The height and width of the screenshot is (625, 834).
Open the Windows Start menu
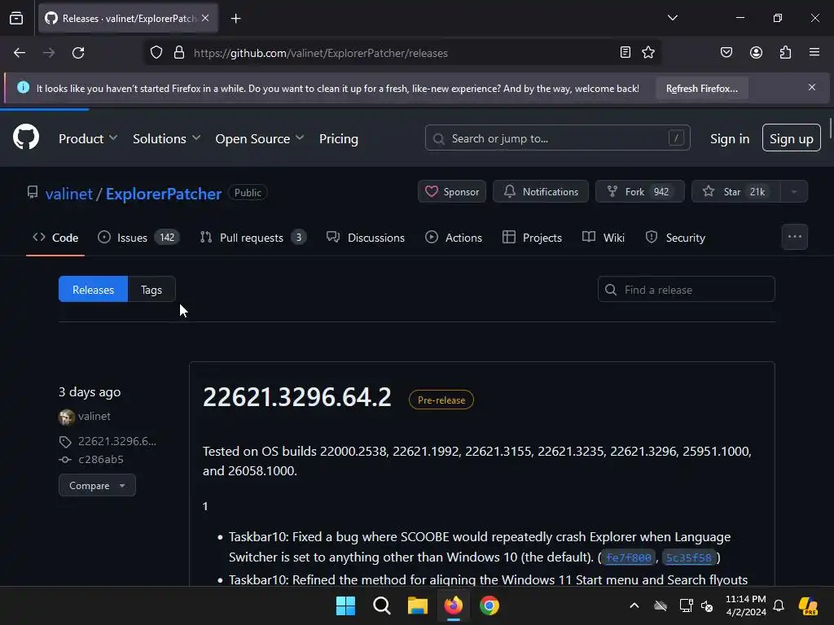(x=345, y=605)
